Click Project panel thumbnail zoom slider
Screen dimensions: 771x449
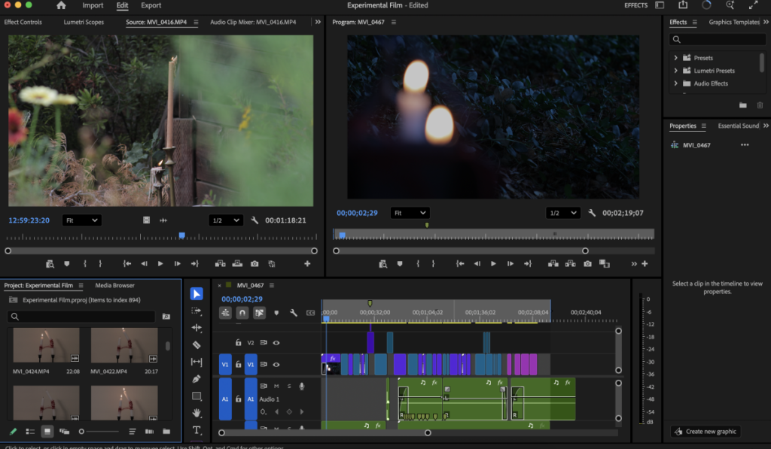[99, 431]
